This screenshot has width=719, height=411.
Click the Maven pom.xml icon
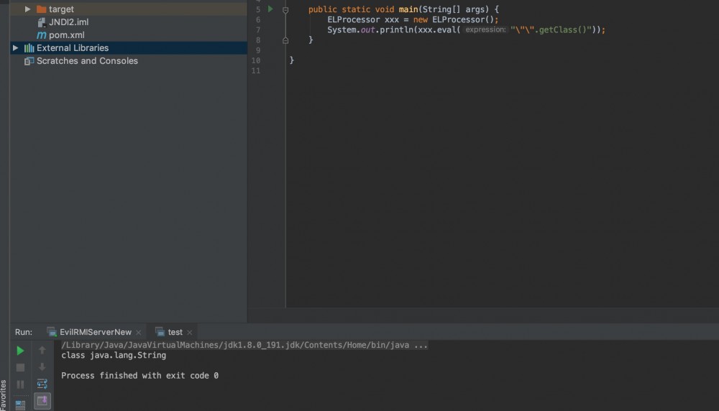(x=41, y=34)
